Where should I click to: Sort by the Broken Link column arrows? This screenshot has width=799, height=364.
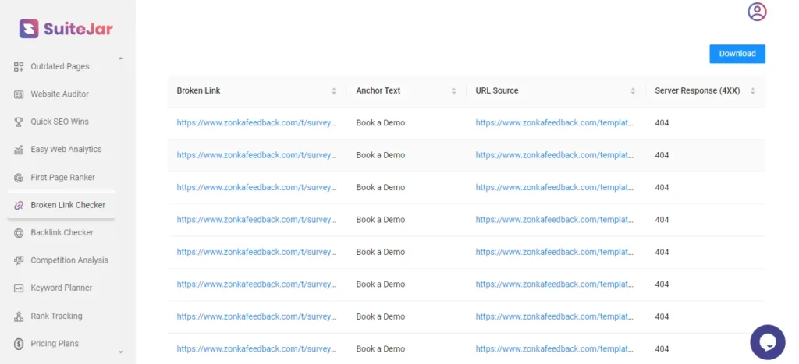point(334,91)
